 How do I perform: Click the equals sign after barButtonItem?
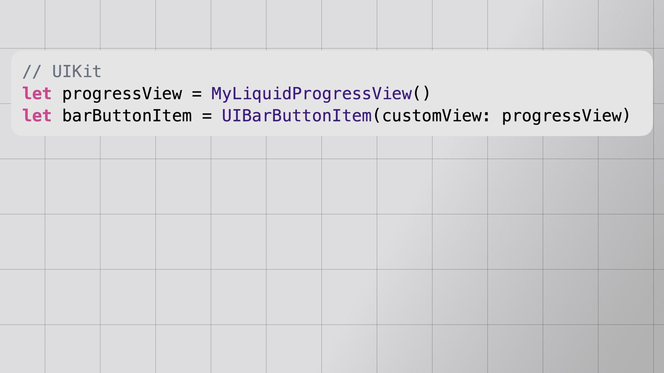[x=207, y=116]
